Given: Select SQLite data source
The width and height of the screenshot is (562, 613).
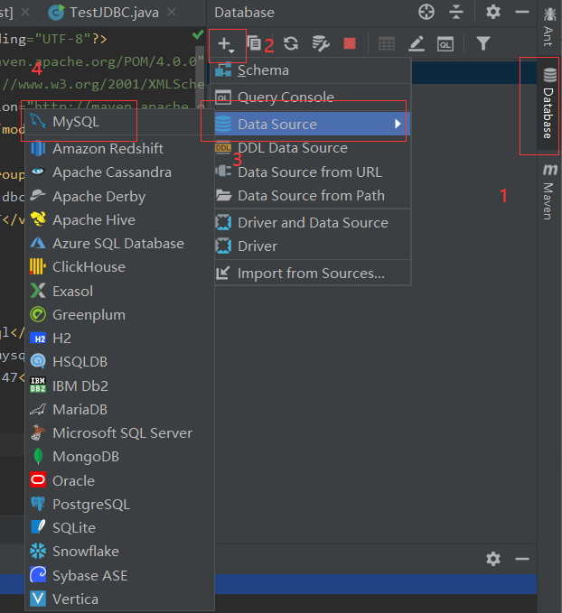Looking at the screenshot, I should pyautogui.click(x=120, y=528).
